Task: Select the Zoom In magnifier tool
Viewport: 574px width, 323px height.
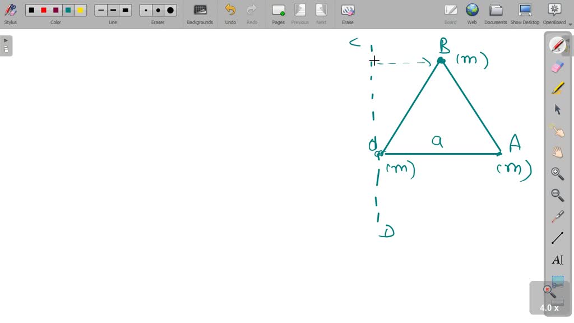Action: pyautogui.click(x=557, y=173)
